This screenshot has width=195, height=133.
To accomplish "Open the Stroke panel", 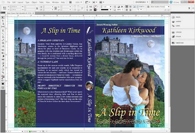I will point(179,32).
